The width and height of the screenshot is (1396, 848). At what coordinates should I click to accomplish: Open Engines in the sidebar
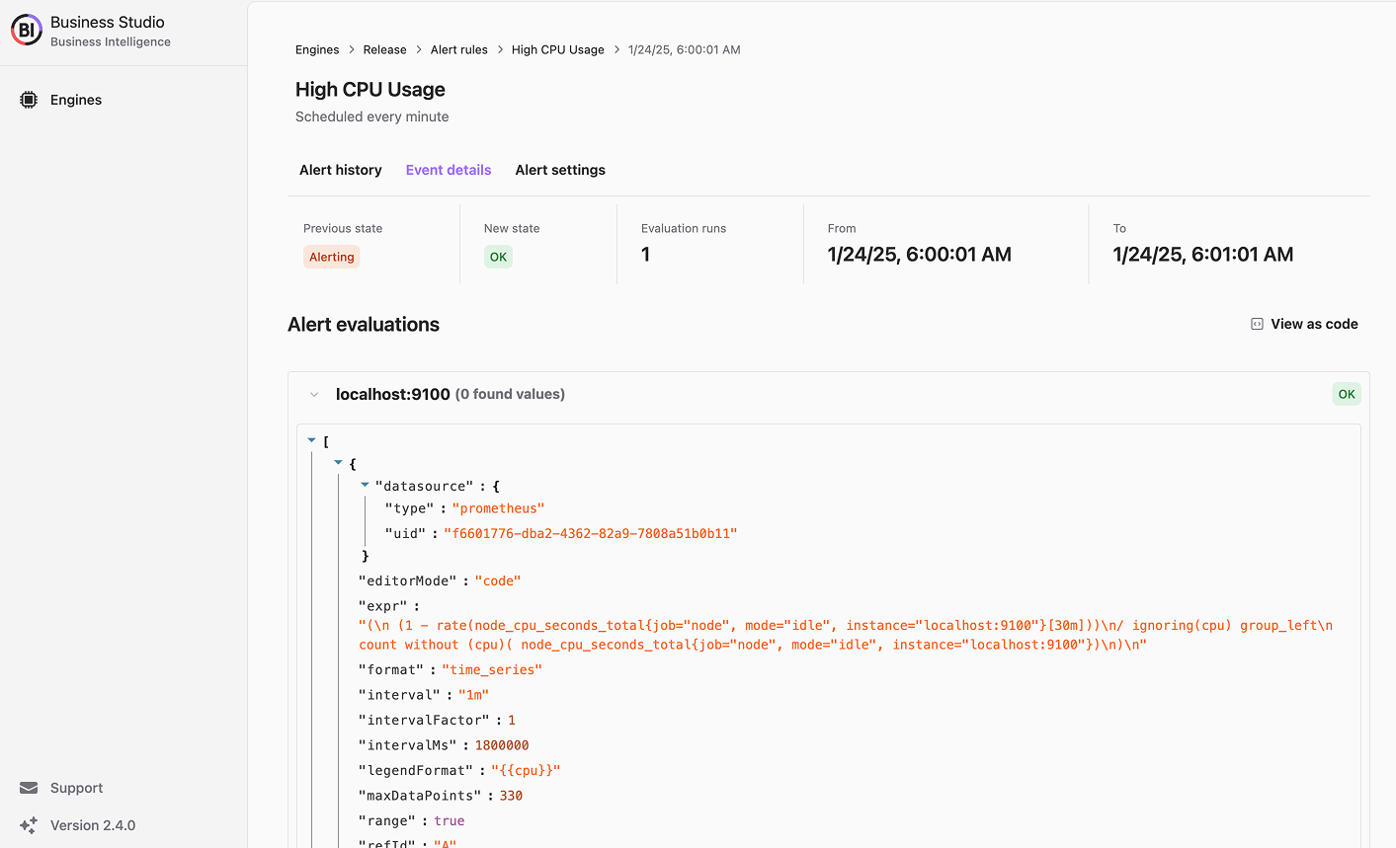pyautogui.click(x=76, y=100)
